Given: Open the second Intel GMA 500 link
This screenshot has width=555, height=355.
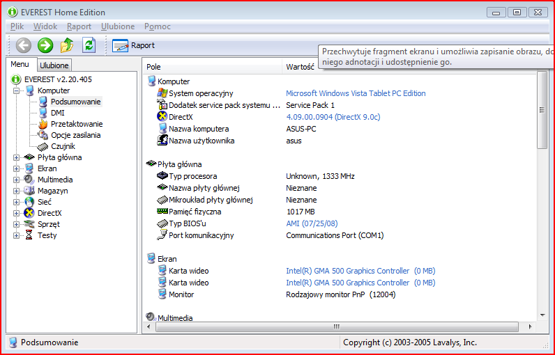Looking at the screenshot, I should coord(360,283).
